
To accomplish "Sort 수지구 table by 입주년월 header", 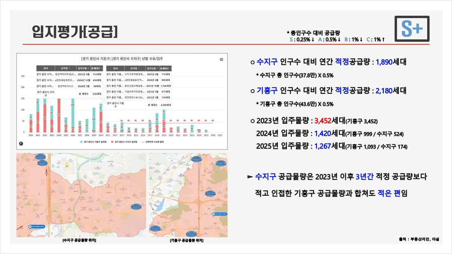I will (x=84, y=68).
